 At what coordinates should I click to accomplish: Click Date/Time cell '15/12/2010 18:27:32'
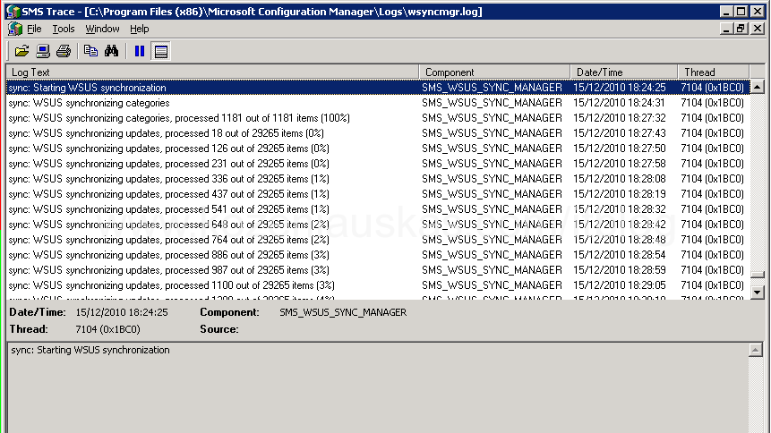619,118
